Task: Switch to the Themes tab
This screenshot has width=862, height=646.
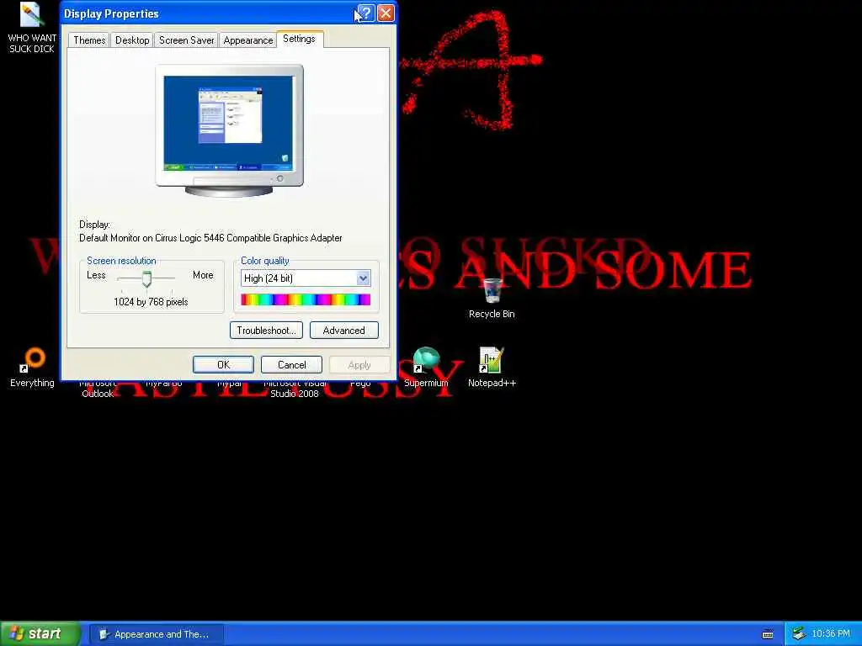Action: tap(89, 40)
